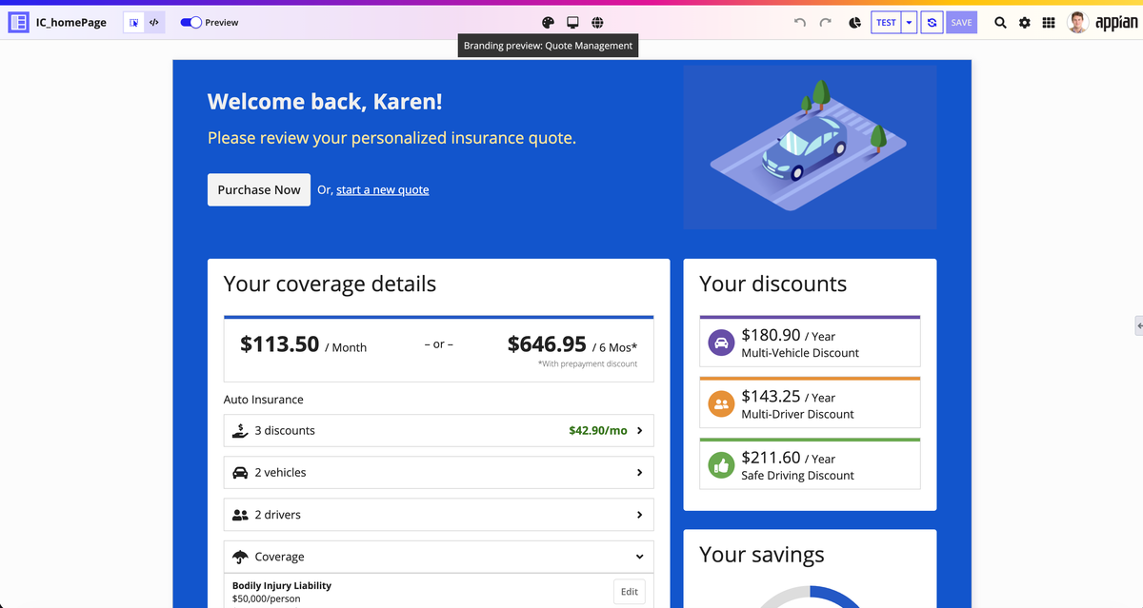Click the IC_homePage interface name
This screenshot has height=608, width=1143.
click(71, 23)
